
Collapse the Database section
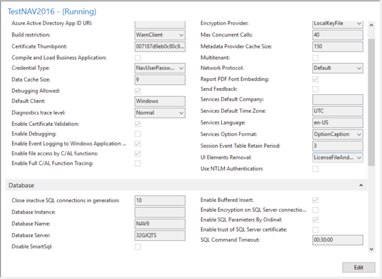click(361, 185)
